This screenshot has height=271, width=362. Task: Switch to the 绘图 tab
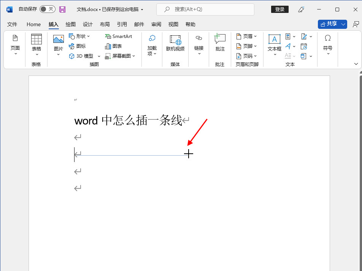[x=70, y=24]
